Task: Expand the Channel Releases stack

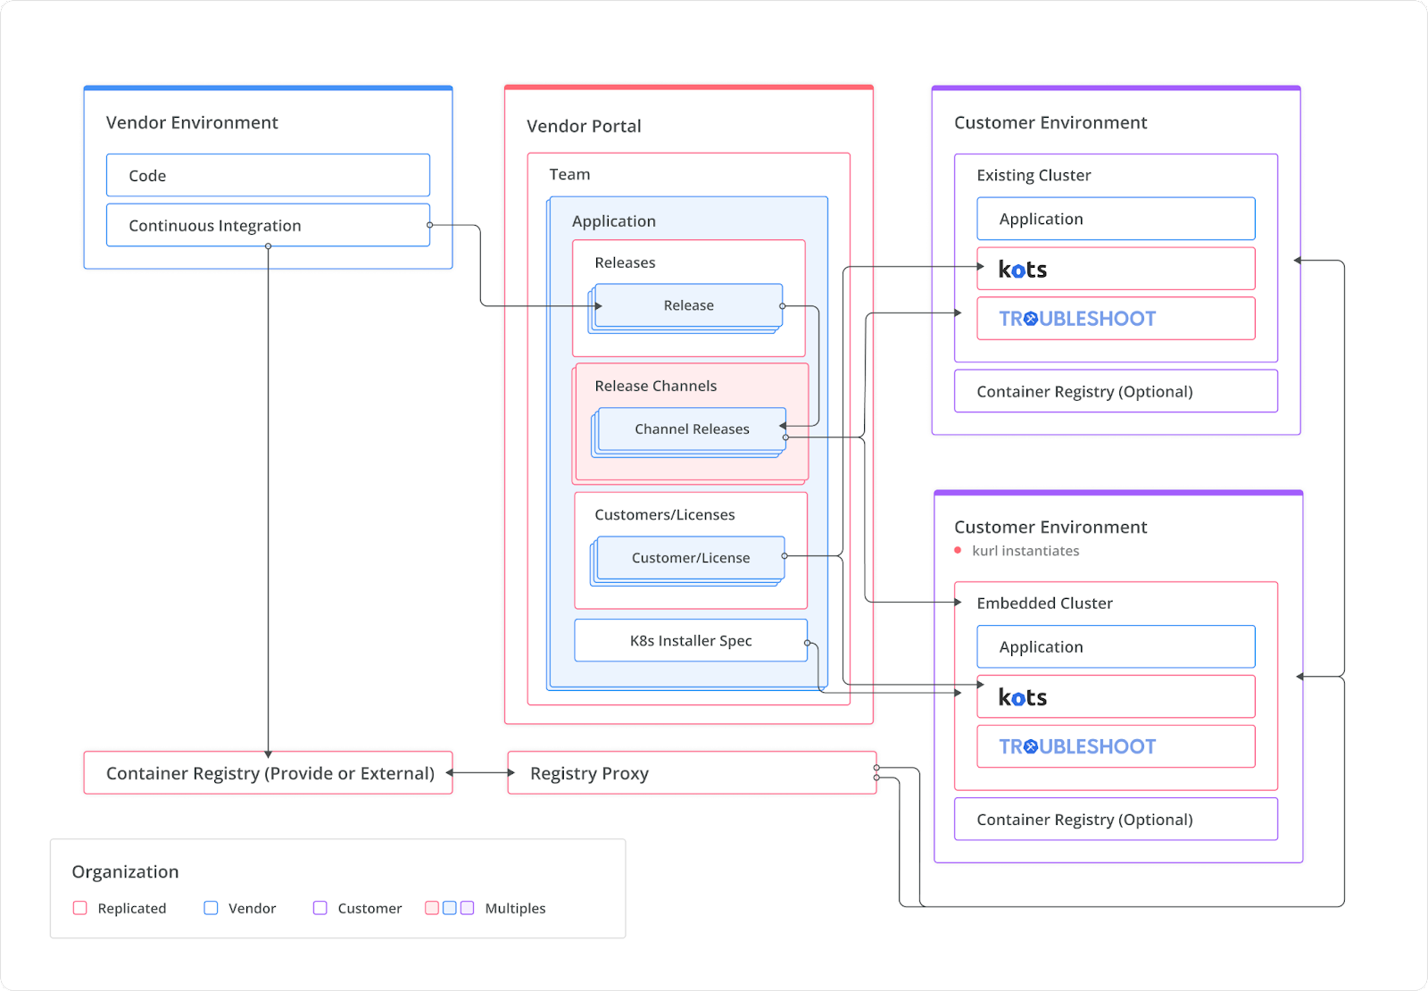Action: point(691,429)
